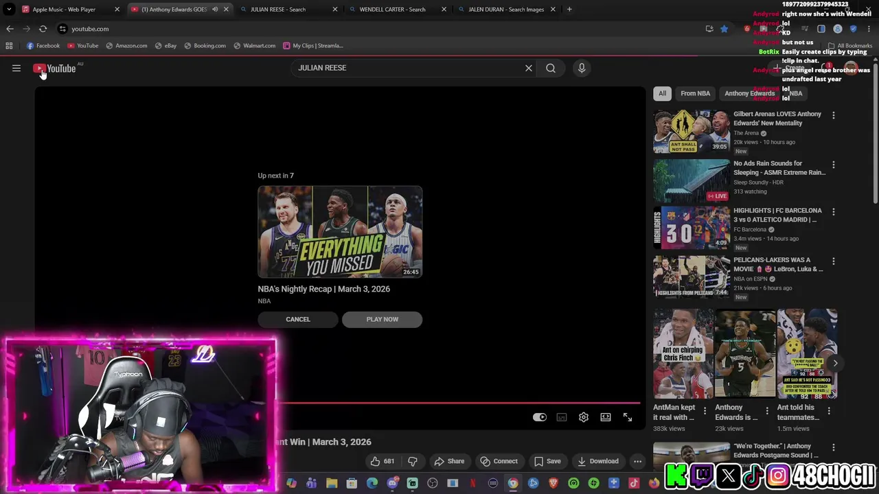Viewport: 879px width, 494px height.
Task: Open the YouTube guide hamburger menu
Action: coord(16,68)
